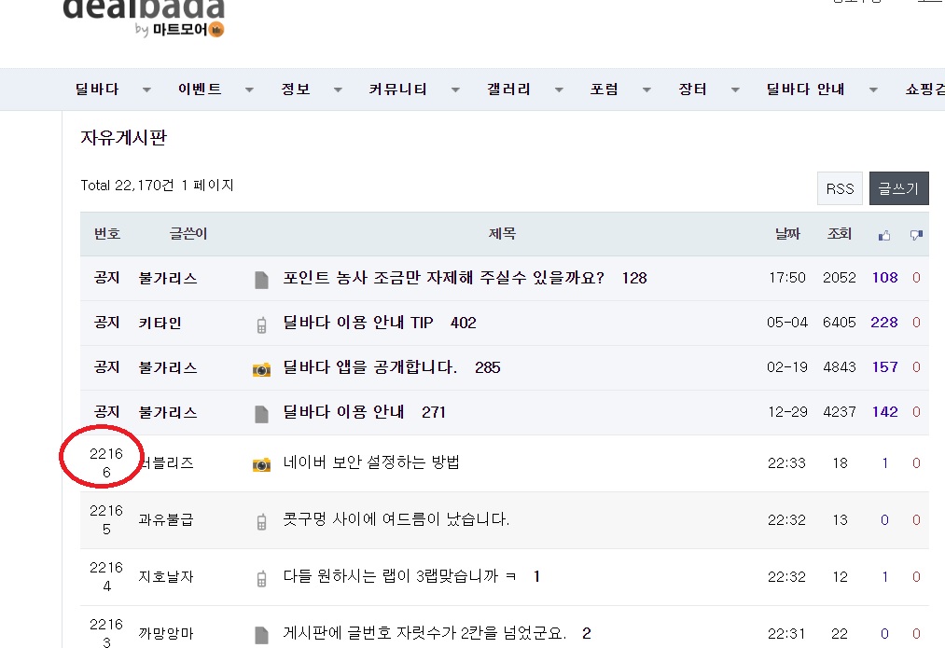Click author name 과유불급
The height and width of the screenshot is (648, 945).
pyautogui.click(x=167, y=520)
